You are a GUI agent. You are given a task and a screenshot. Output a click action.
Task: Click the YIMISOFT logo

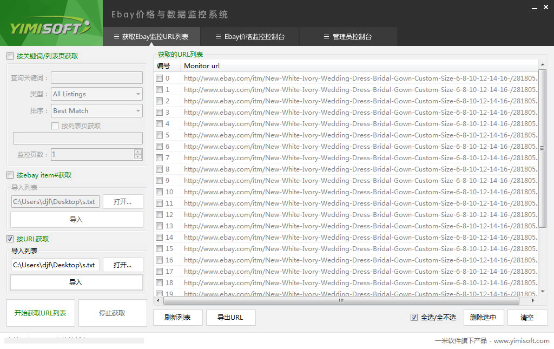pos(50,27)
